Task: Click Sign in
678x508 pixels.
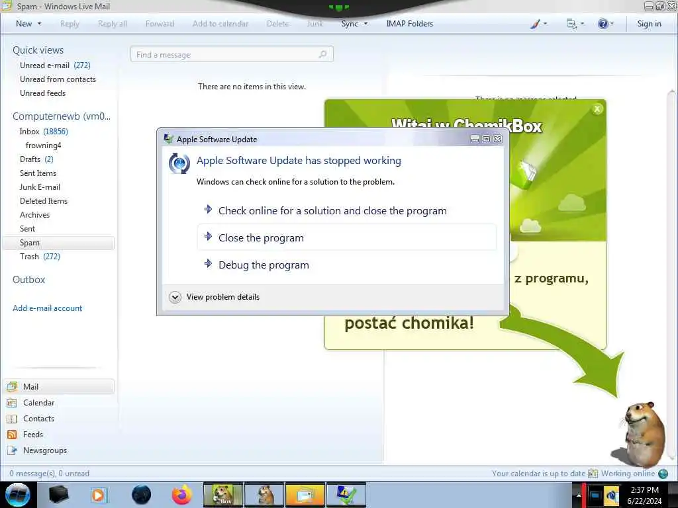Action: click(649, 24)
